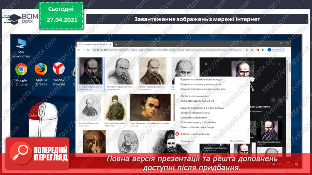
Task: Open the red Opera-style AdBlock extension icon
Action: click(258, 50)
